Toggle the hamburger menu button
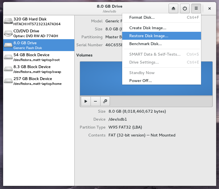The image size is (219, 189). click(x=196, y=9)
